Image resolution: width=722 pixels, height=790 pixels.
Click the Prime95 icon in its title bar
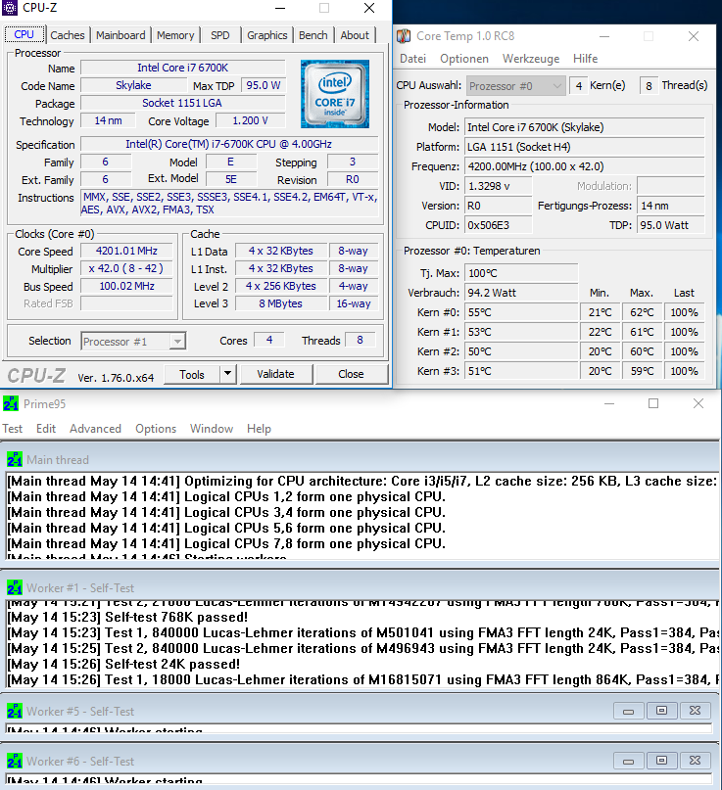point(11,403)
